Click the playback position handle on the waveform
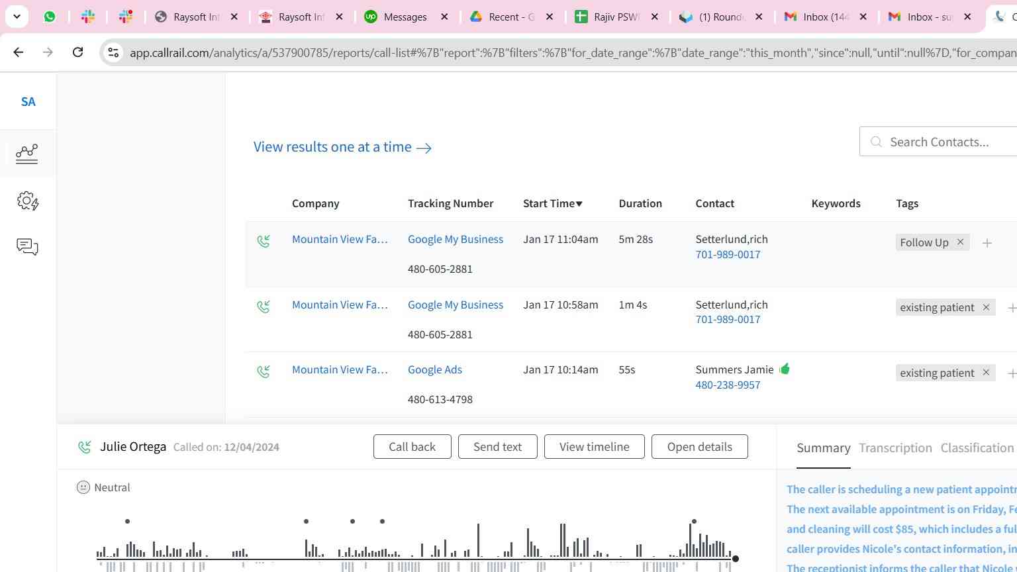Image resolution: width=1017 pixels, height=572 pixels. coord(735,559)
